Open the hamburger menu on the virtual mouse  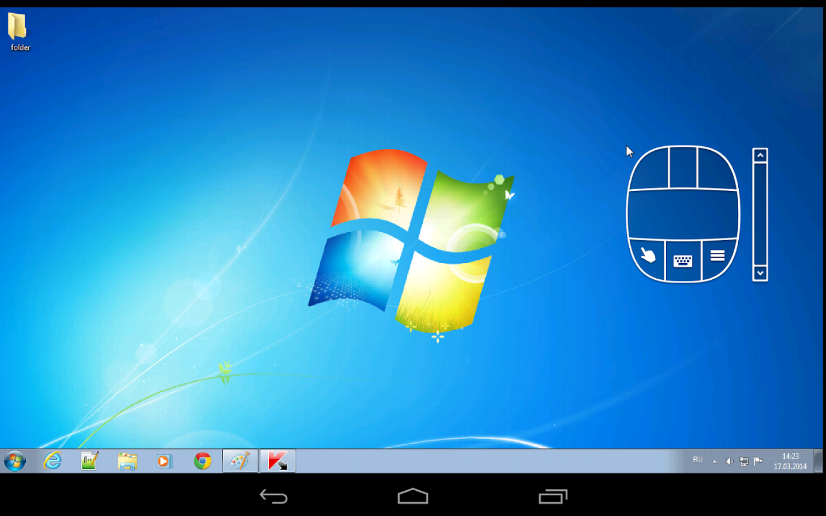[717, 256]
